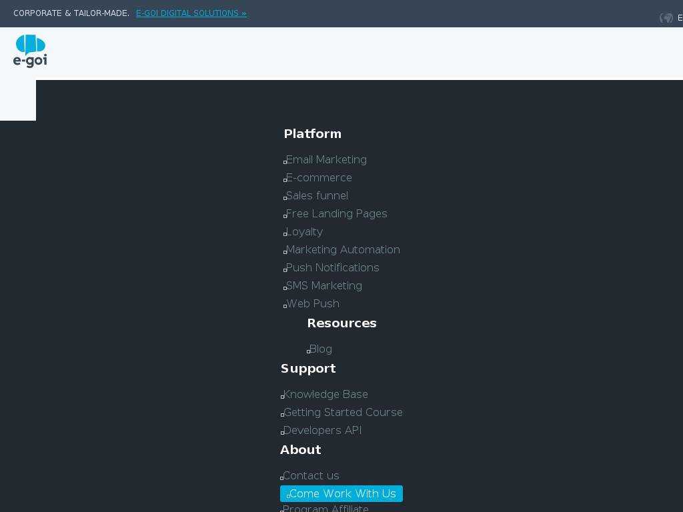Open the Sales funnel link

click(317, 195)
